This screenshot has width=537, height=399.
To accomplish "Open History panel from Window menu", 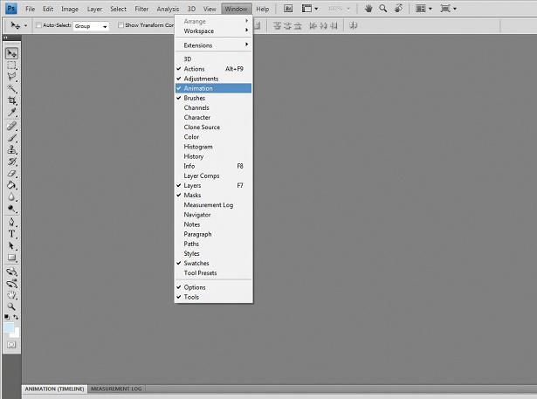I will [x=213, y=156].
